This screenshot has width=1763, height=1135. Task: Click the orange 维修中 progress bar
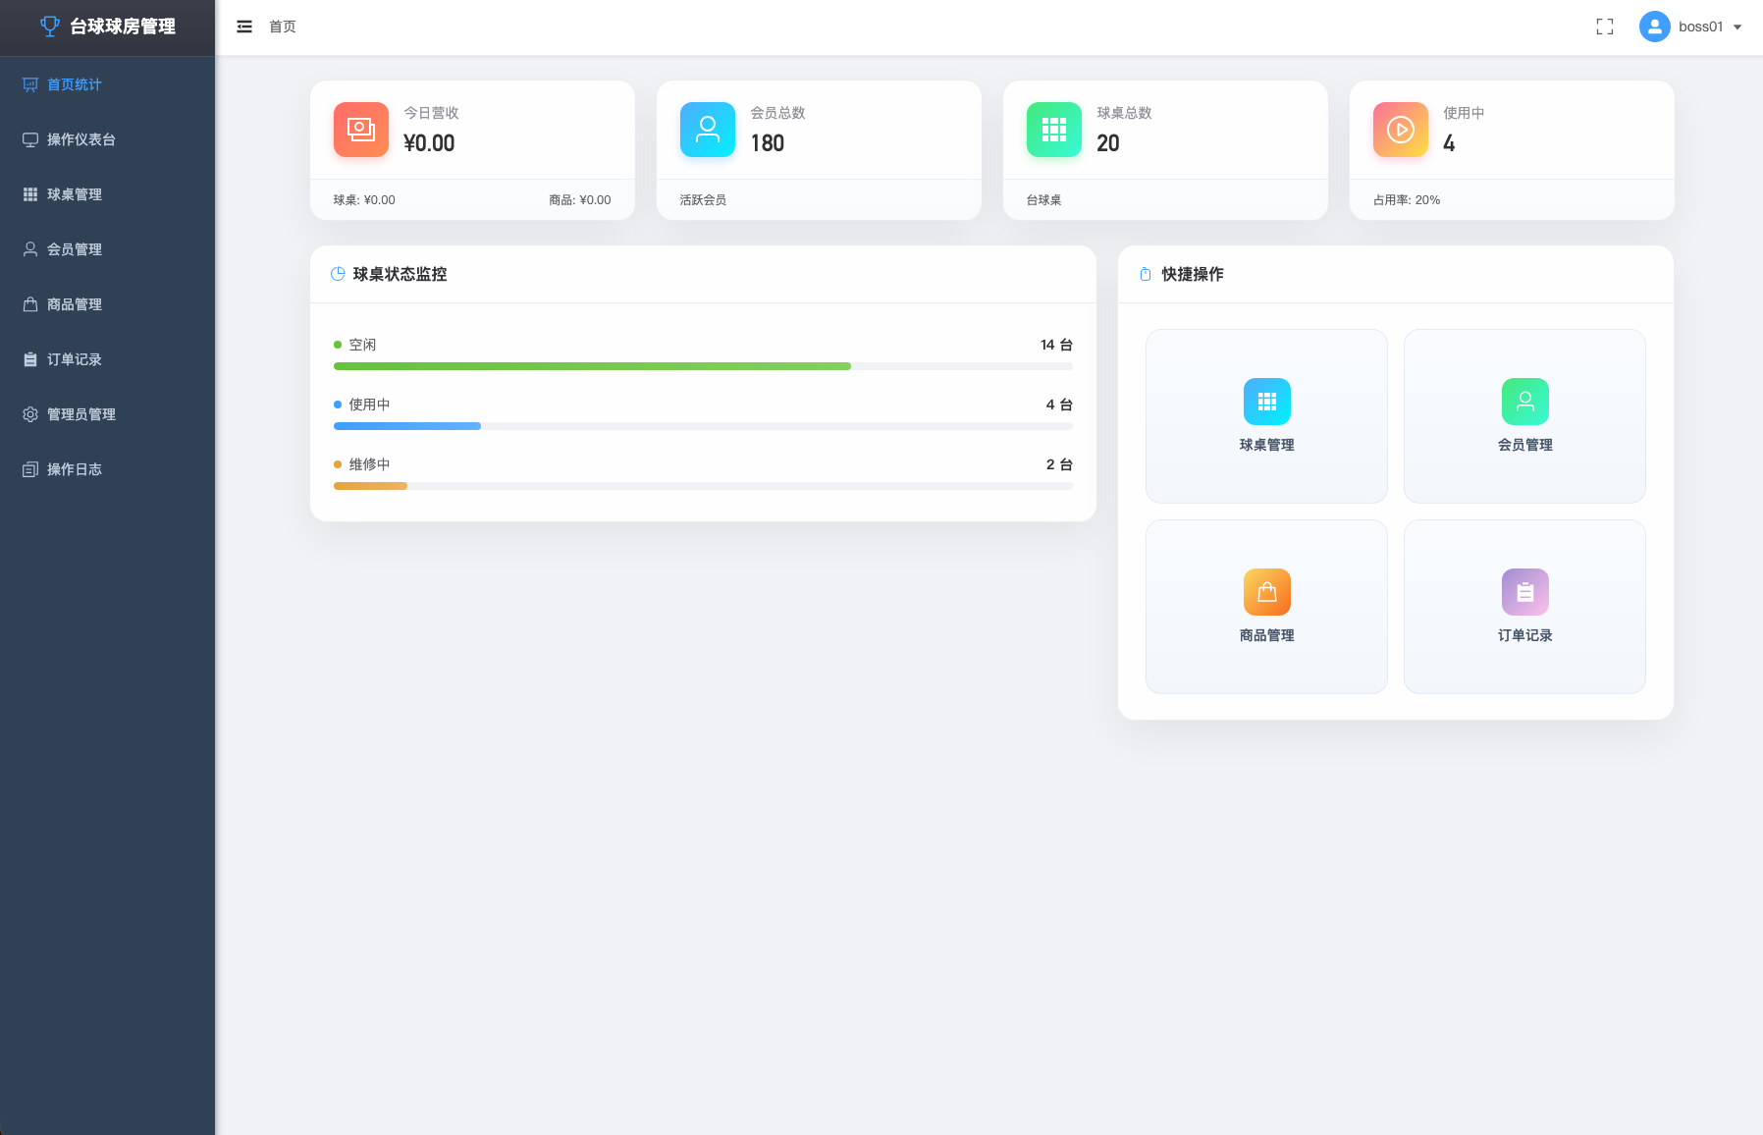click(370, 486)
